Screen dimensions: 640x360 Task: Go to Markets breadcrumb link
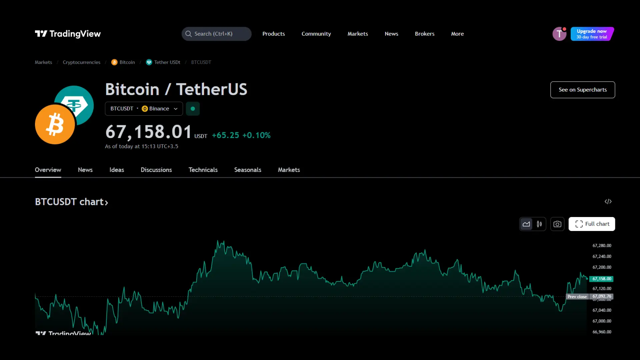43,62
